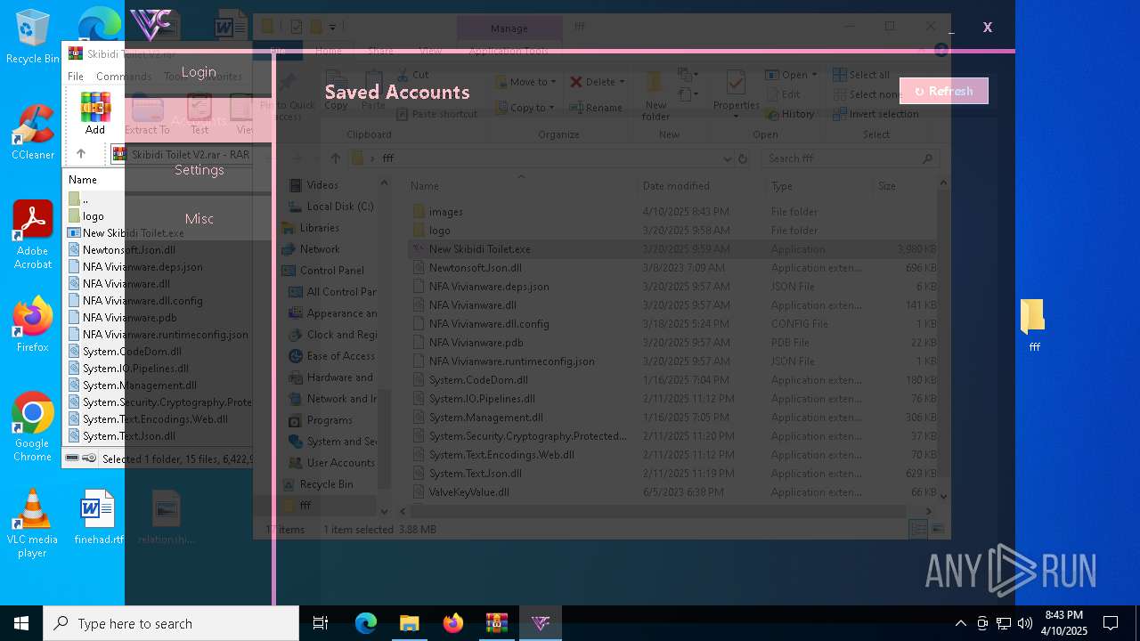
Task: Click the key icon in WinRAR status bar
Action: pos(89,458)
